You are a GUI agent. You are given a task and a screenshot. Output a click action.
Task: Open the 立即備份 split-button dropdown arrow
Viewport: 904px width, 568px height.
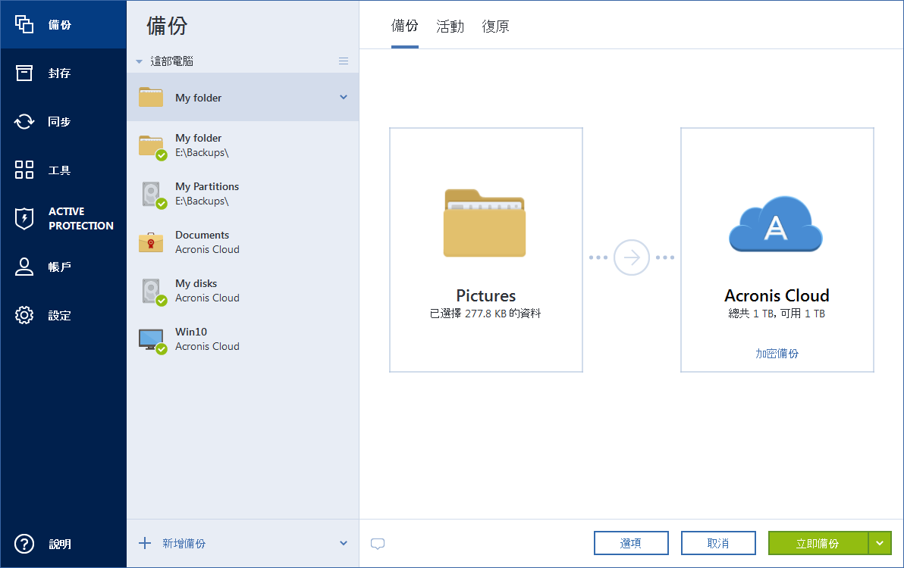point(880,543)
